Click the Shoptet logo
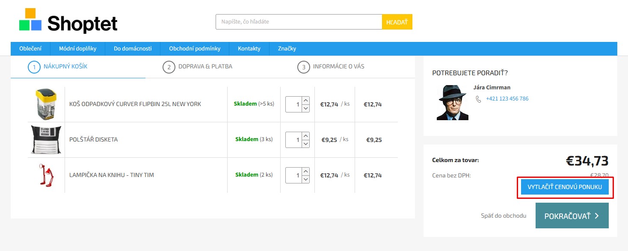The image size is (628, 251). tap(68, 21)
